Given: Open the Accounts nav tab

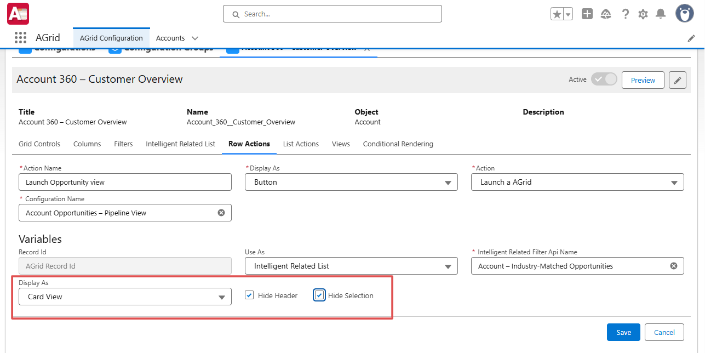Looking at the screenshot, I should point(170,38).
